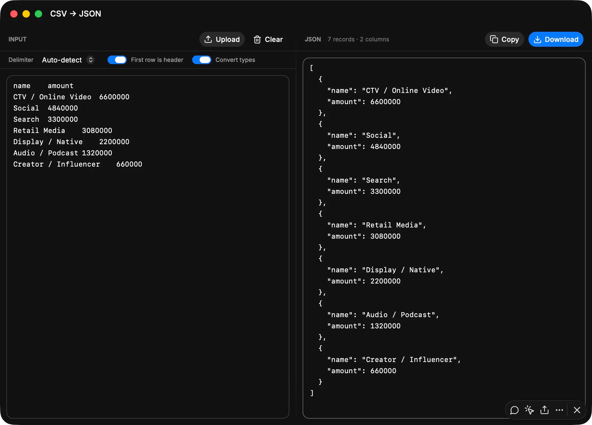Click the JSON panel label
The width and height of the screenshot is (592, 425).
[313, 39]
